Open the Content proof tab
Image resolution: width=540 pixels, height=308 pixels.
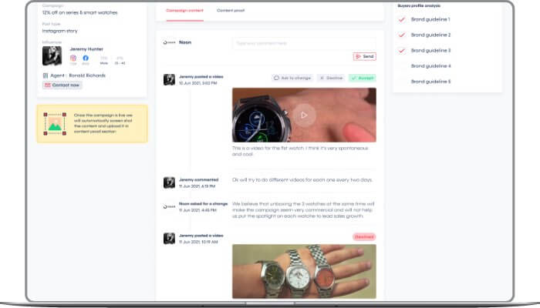[x=229, y=11]
